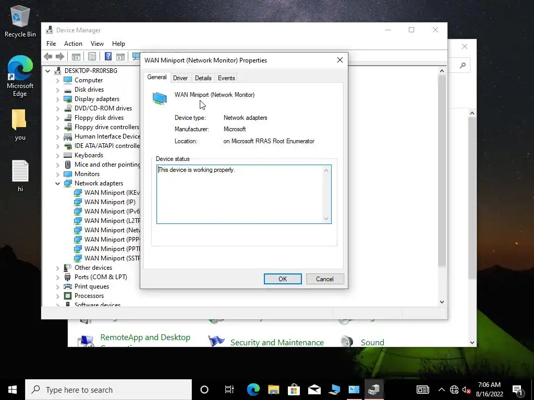Screen dimensions: 534x400
Task: Open the Help menu
Action: pyautogui.click(x=118, y=44)
